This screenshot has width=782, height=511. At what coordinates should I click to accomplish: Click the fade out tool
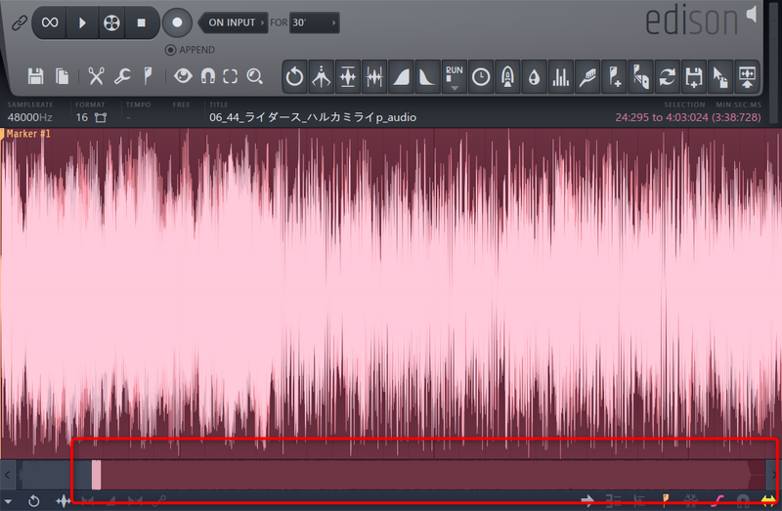pyautogui.click(x=428, y=76)
